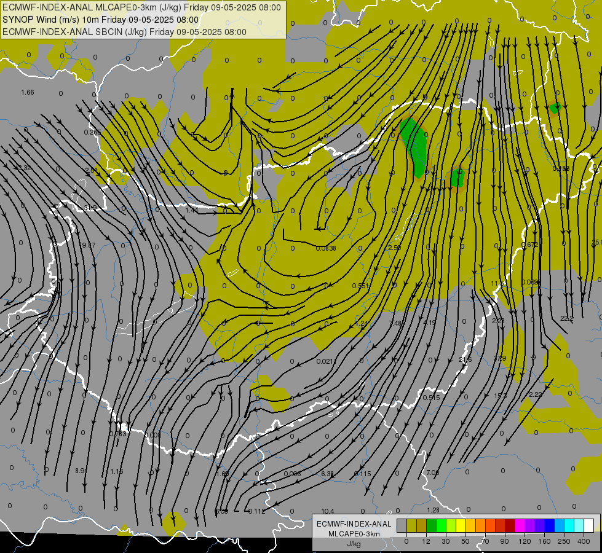Click the amber legend swatch after 50
Screen dimensions: 602x553
pyautogui.click(x=470, y=526)
